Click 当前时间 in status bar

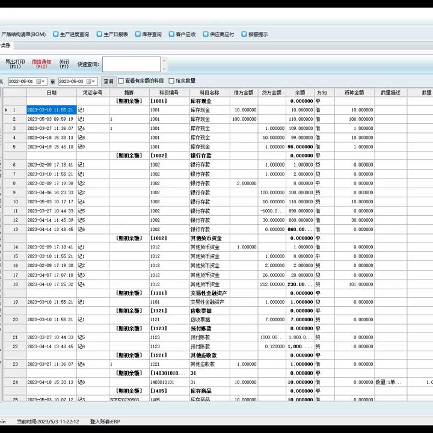pyautogui.click(x=48, y=422)
